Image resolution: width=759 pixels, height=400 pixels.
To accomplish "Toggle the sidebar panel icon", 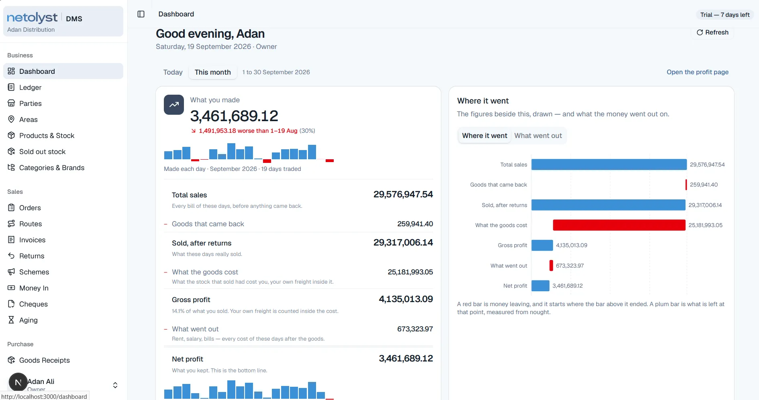I will click(x=141, y=14).
